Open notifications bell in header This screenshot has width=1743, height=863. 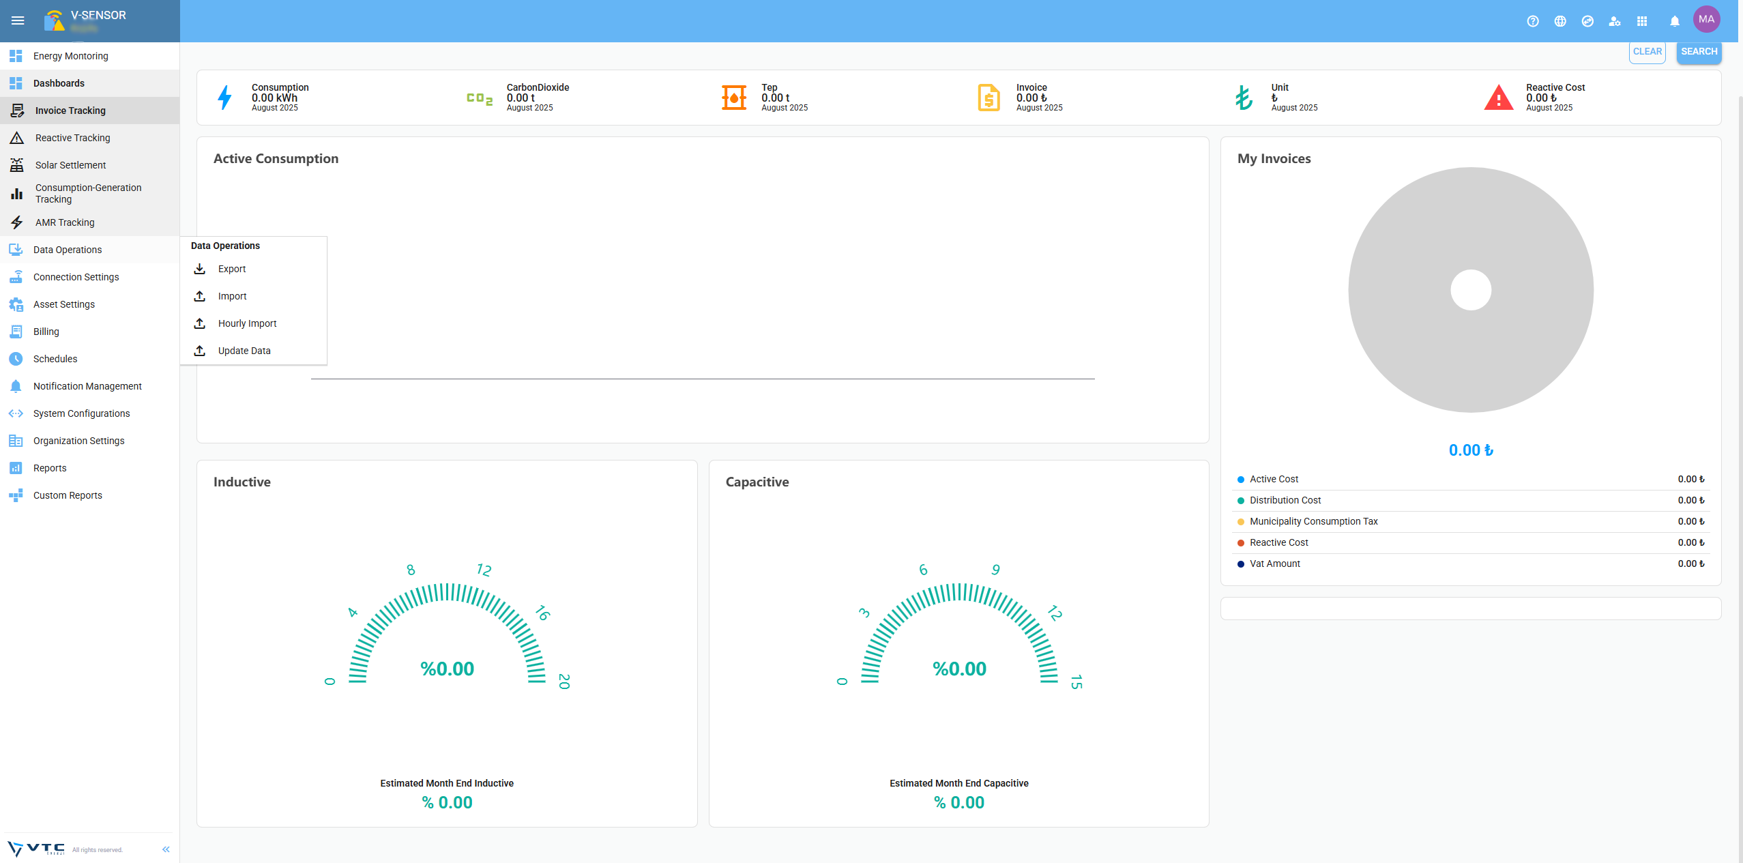[1675, 21]
